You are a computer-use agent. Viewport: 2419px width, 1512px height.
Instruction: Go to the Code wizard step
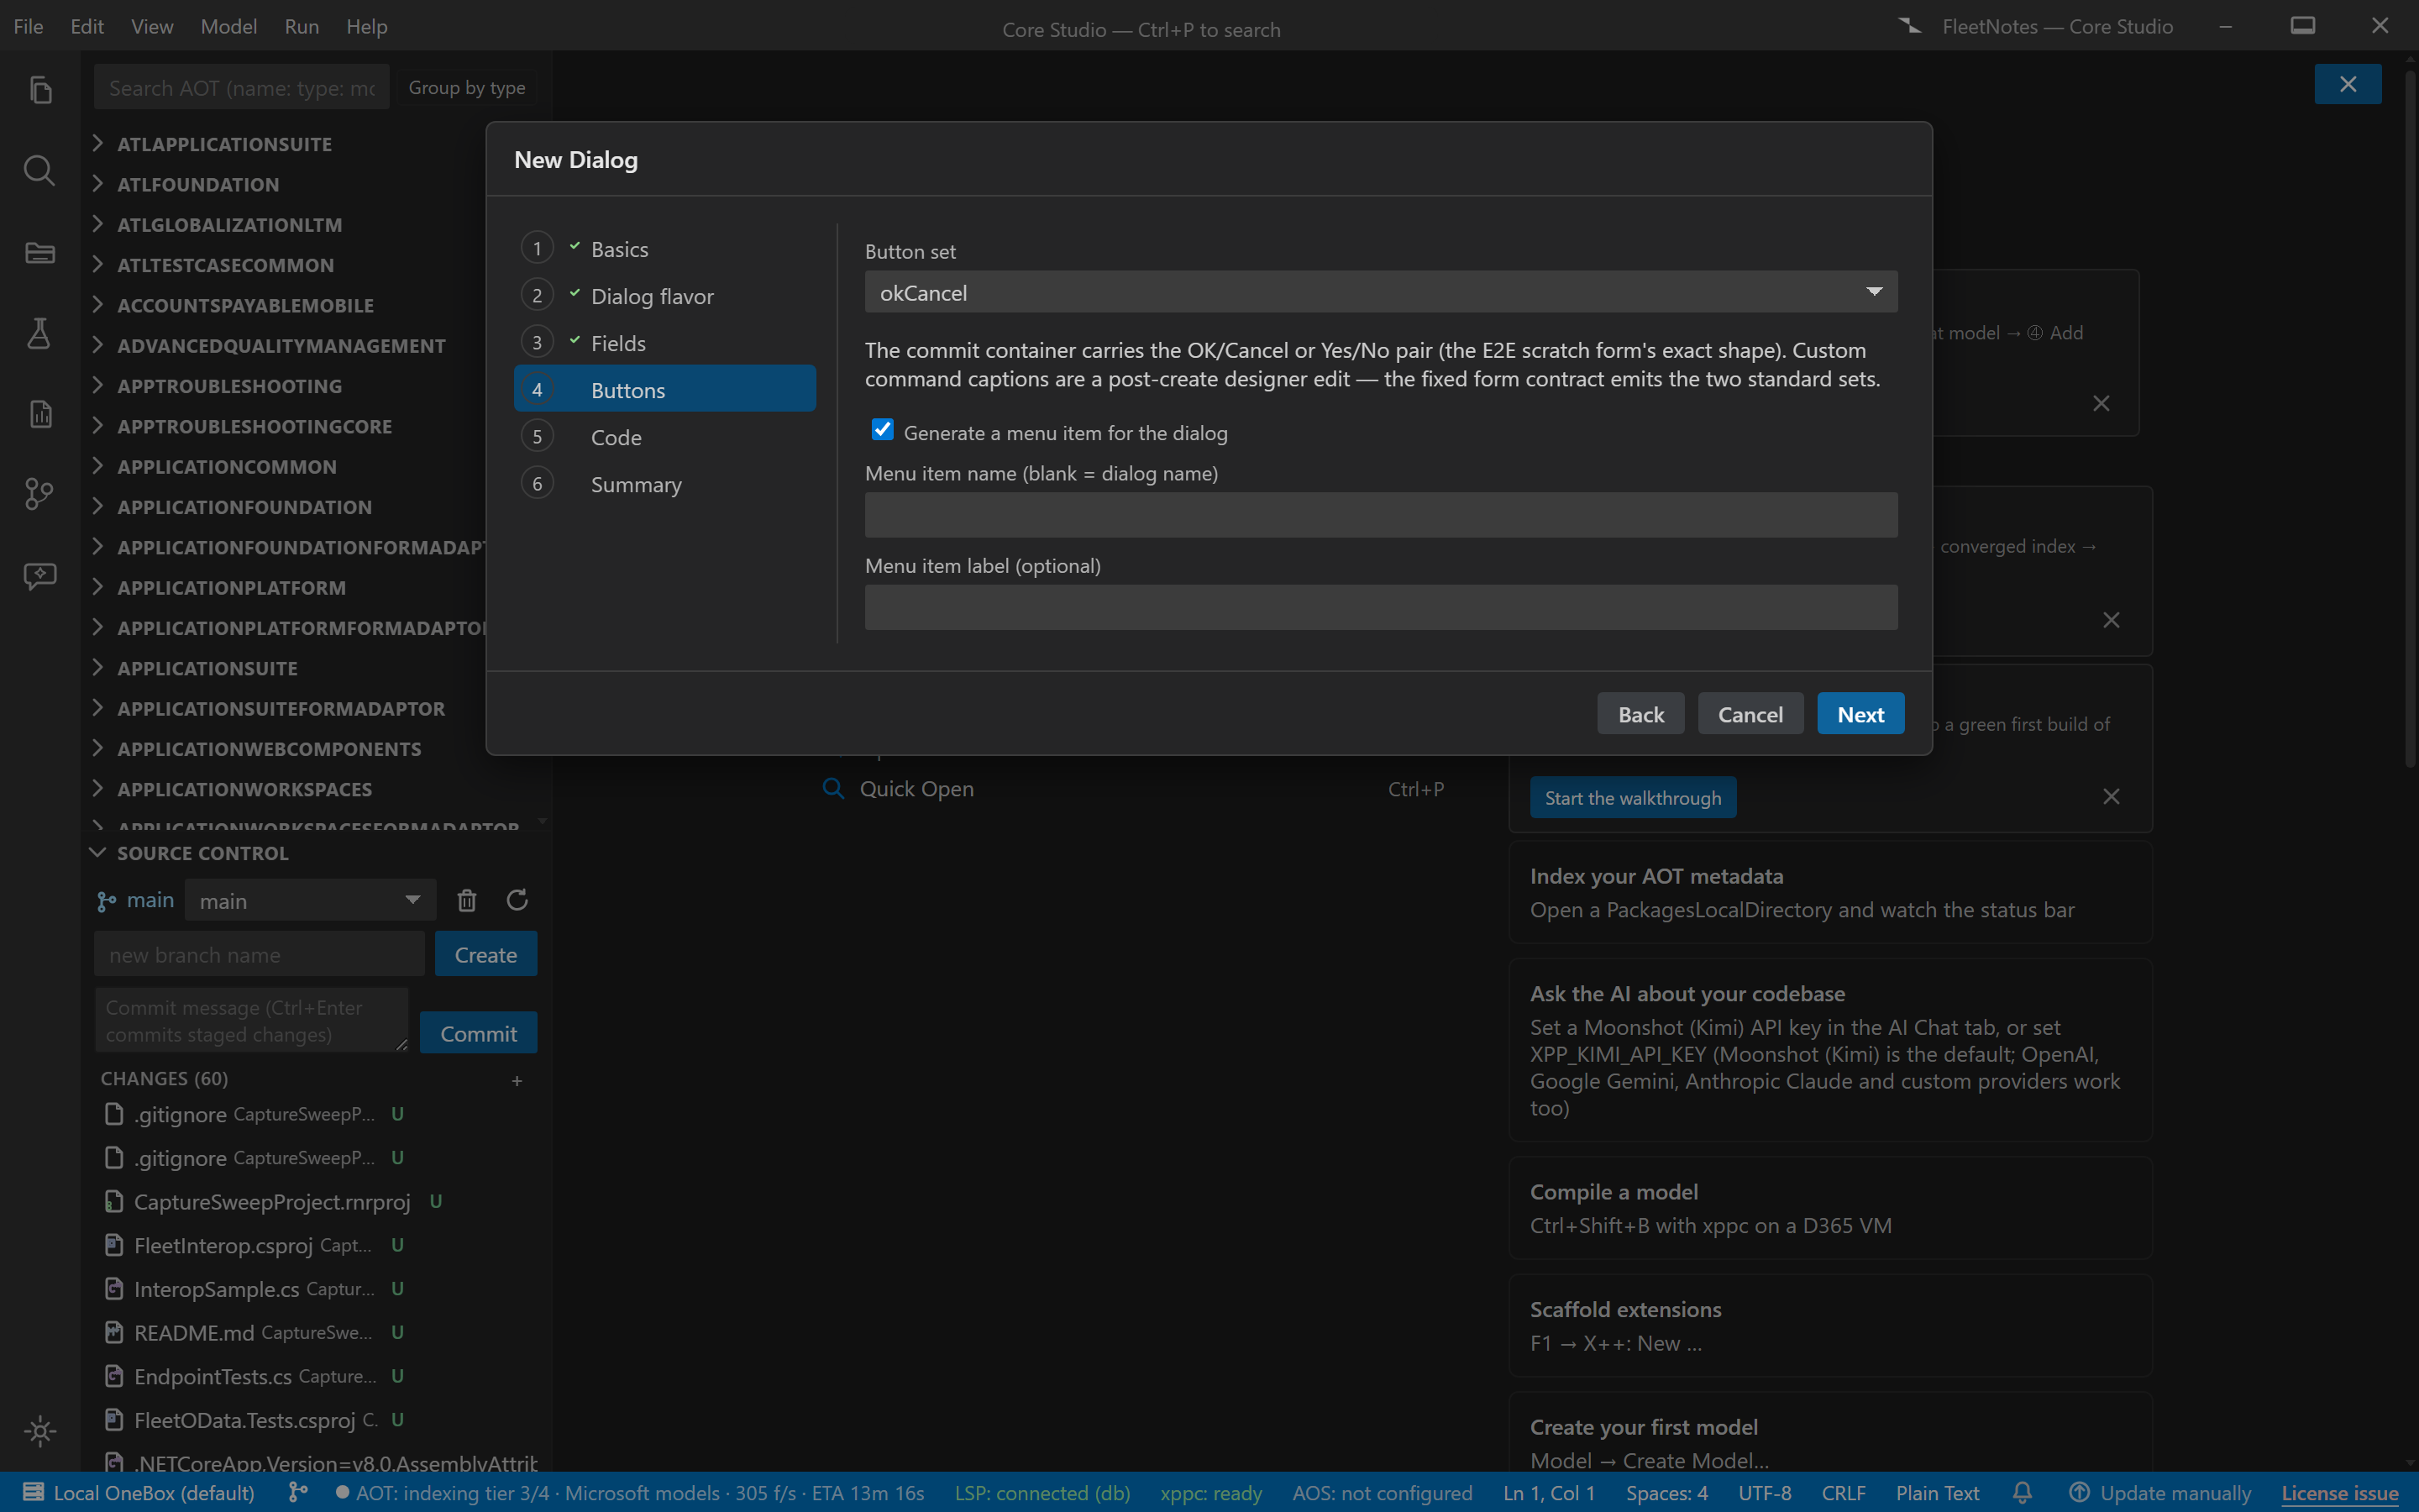coord(664,437)
